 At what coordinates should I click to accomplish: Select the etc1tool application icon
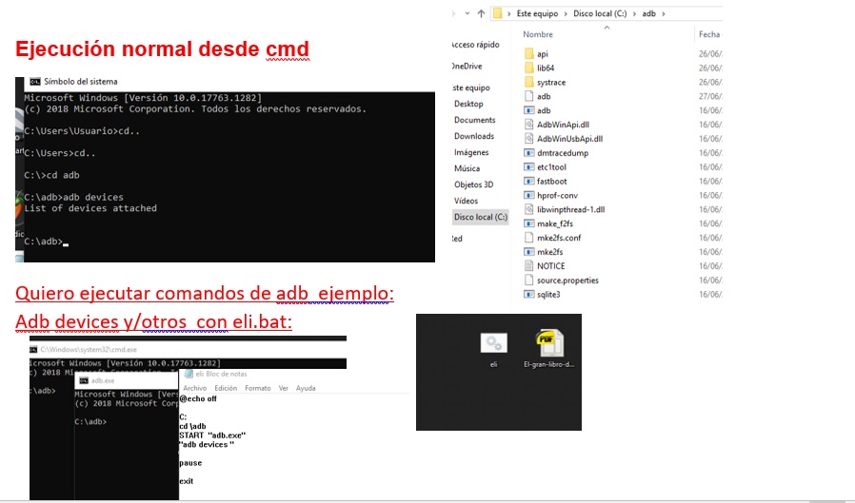coord(528,166)
